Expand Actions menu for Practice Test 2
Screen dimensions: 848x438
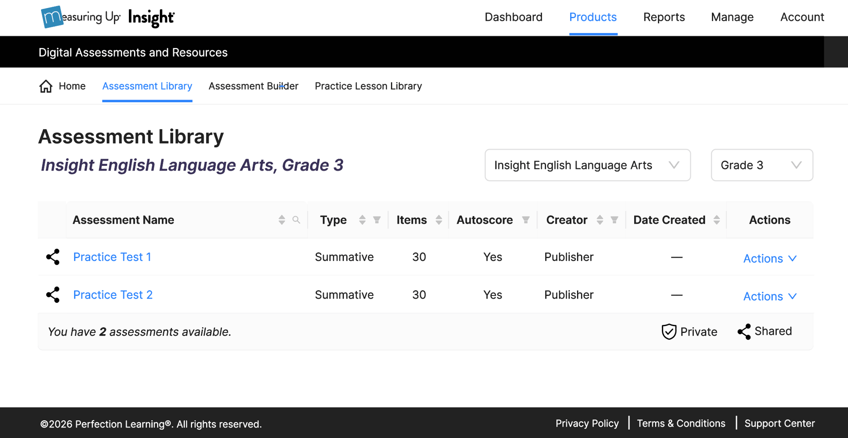pyautogui.click(x=770, y=296)
